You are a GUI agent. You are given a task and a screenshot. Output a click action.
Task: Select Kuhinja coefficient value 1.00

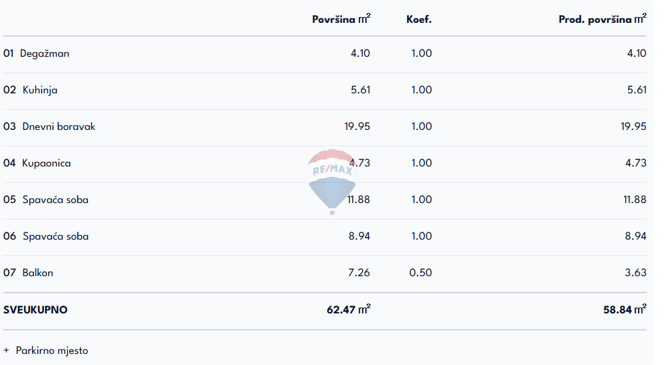(421, 90)
